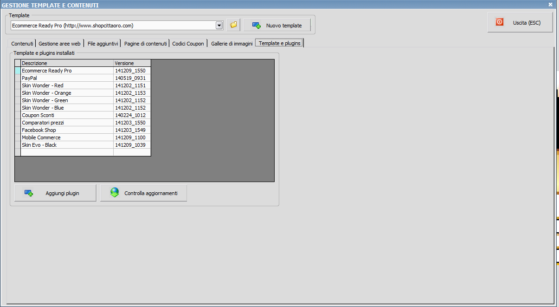Image resolution: width=559 pixels, height=307 pixels.
Task: Open the File aggiuntivi tab
Action: pyautogui.click(x=103, y=44)
